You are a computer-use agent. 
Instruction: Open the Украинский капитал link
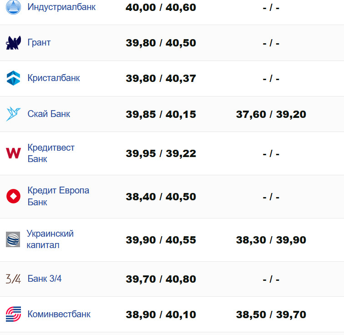pyautogui.click(x=50, y=239)
